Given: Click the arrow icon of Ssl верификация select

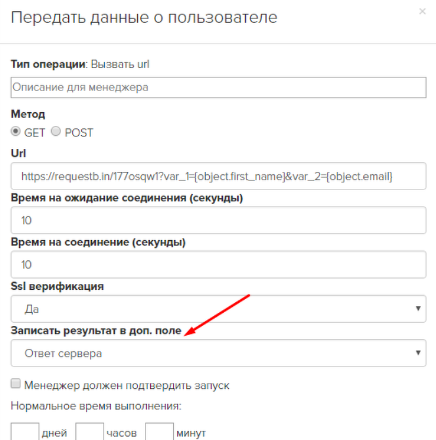Looking at the screenshot, I should (x=418, y=309).
